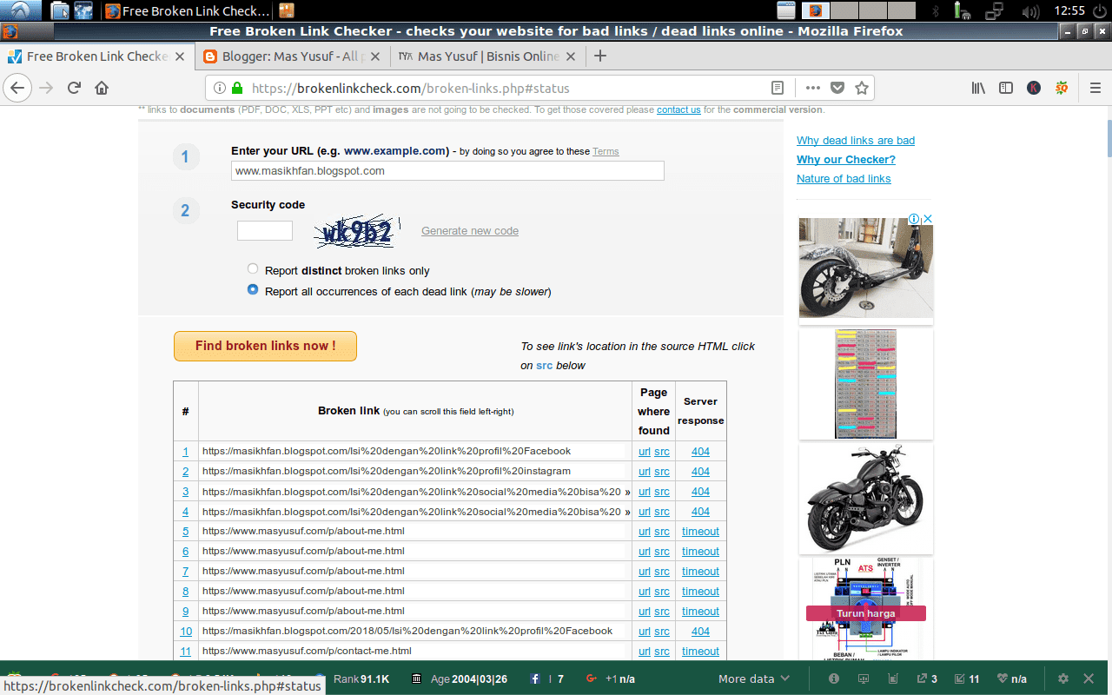Click the Security code input box
This screenshot has height=695, width=1112.
(x=265, y=230)
